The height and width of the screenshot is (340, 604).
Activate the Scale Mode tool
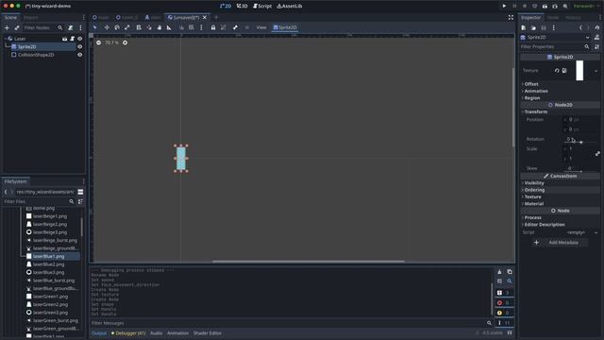(127, 27)
